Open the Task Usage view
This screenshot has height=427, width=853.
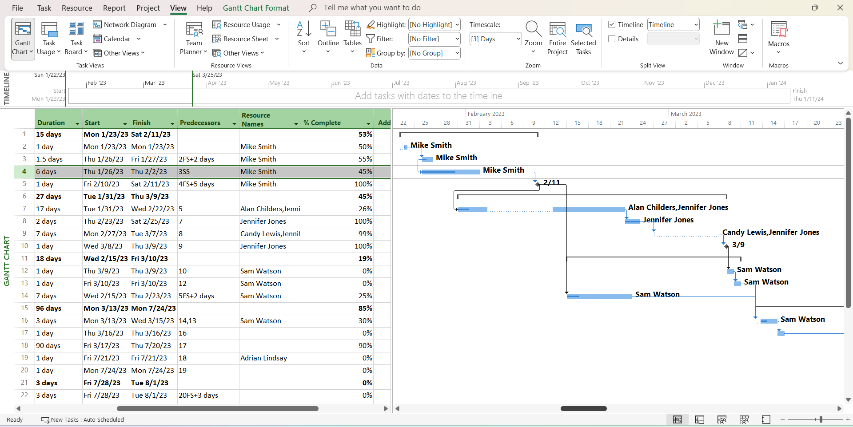coord(49,38)
